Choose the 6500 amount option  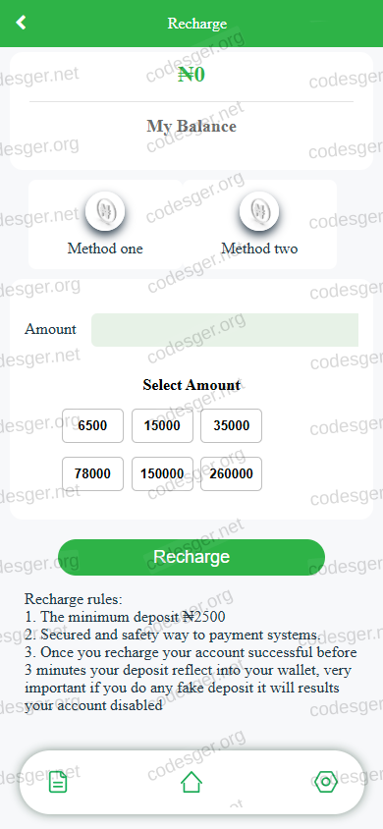[x=92, y=425]
